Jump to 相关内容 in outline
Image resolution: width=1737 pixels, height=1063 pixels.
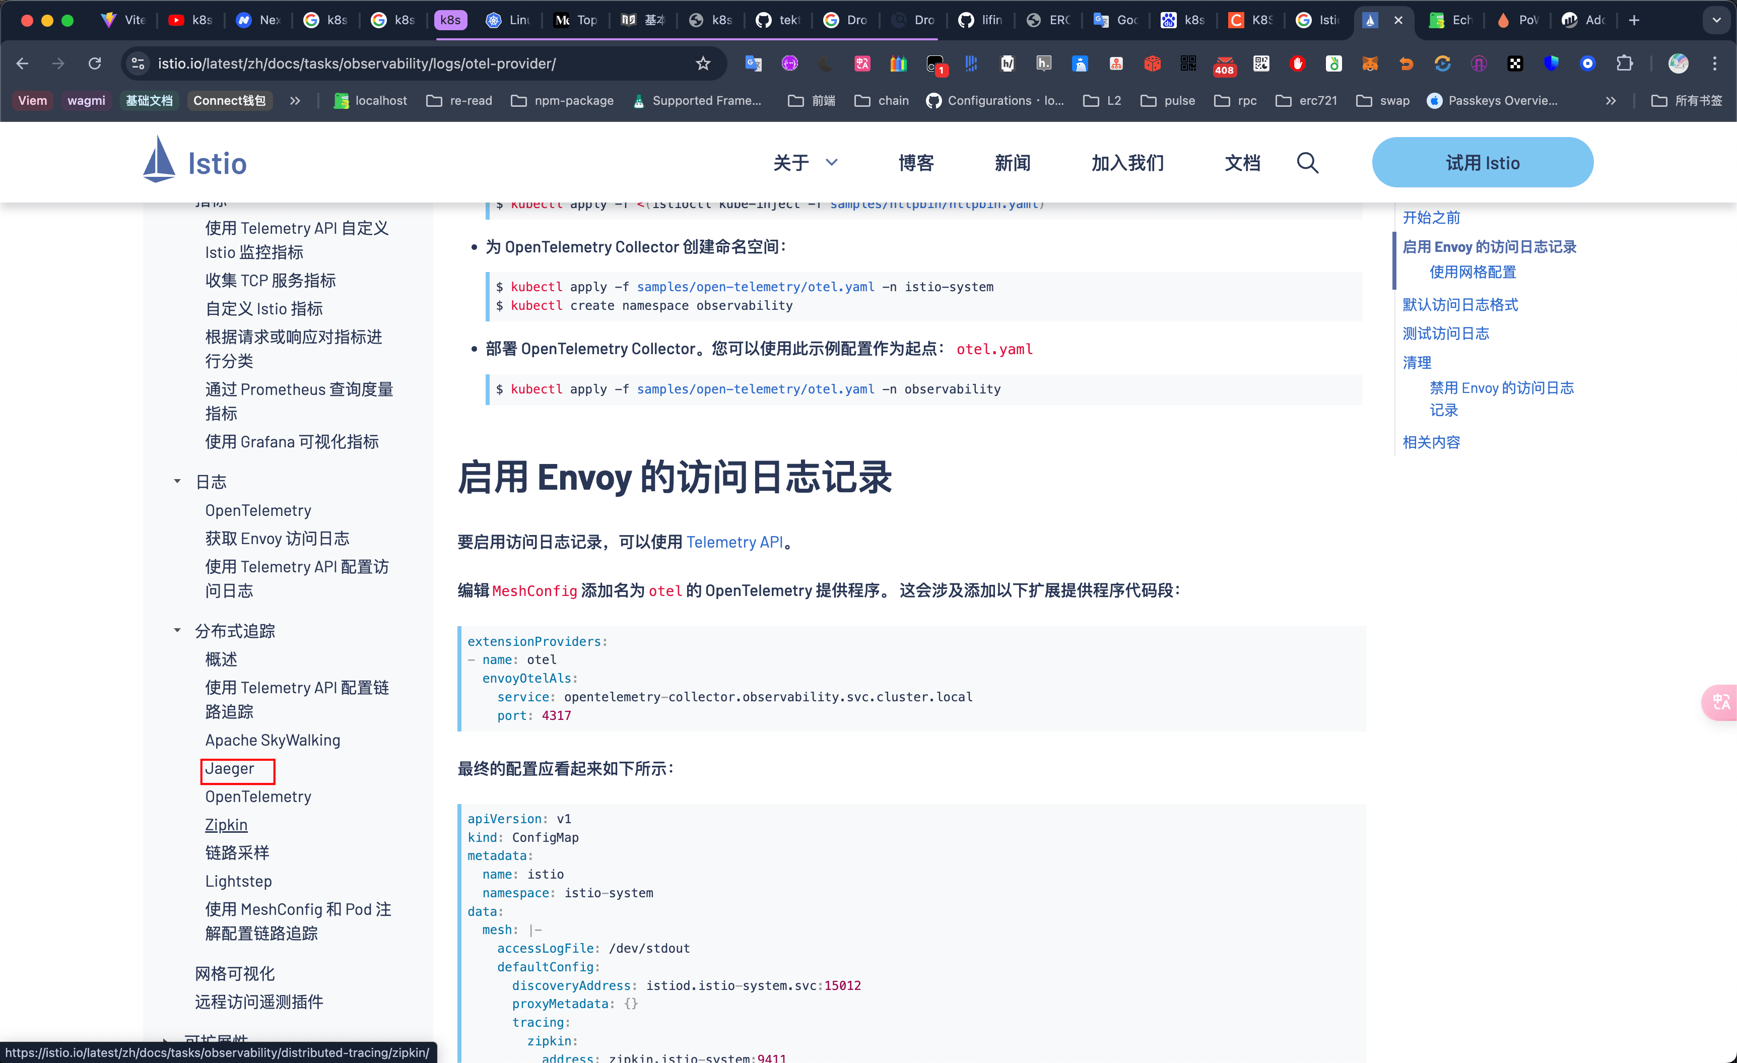(1431, 442)
